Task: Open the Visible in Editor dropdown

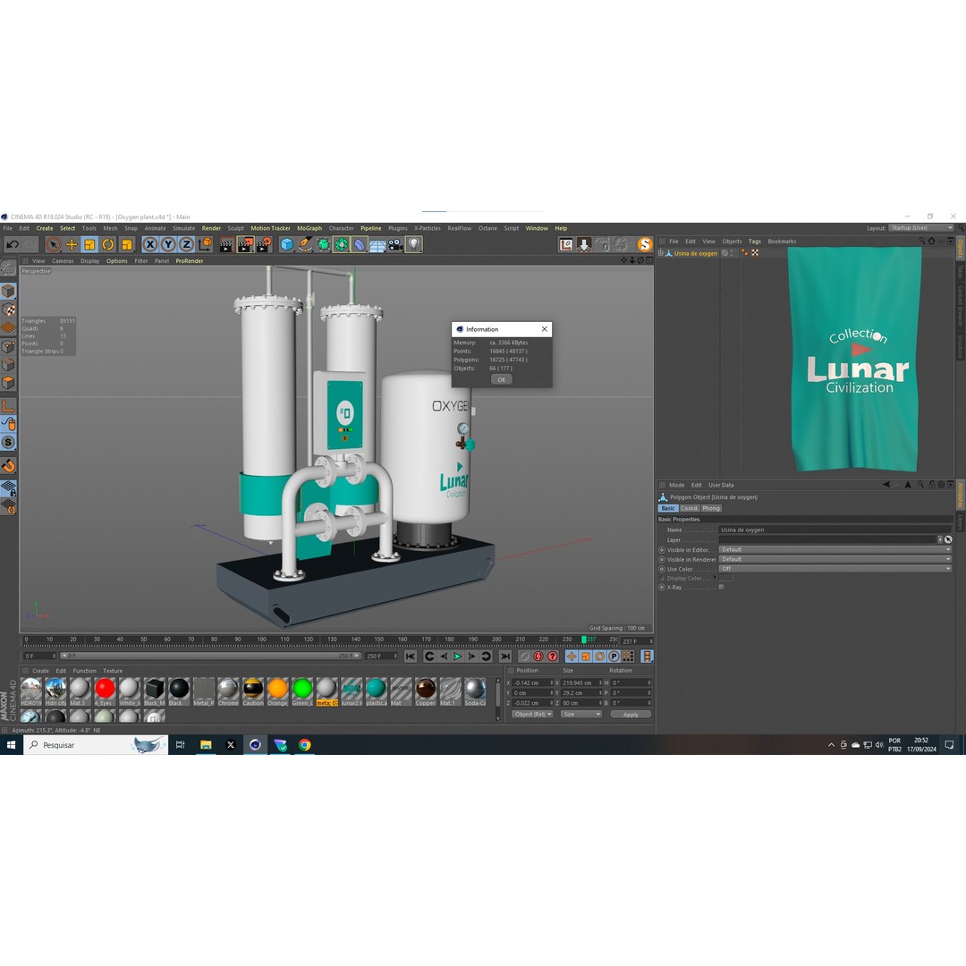Action: tap(835, 549)
